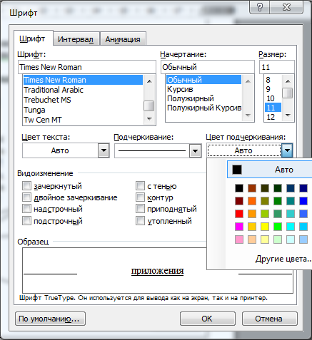The image size is (312, 340).
Task: Click style list scroll down arrow
Action: click(248, 115)
